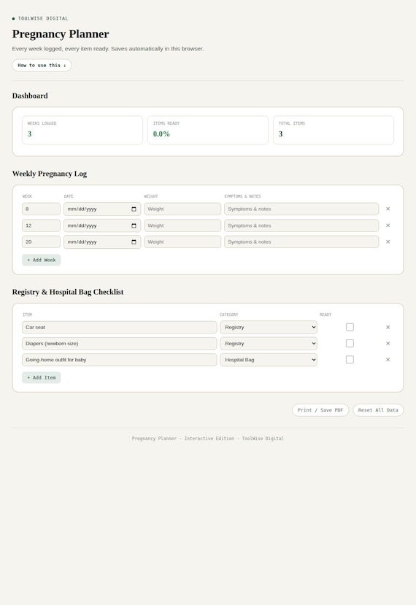Click the Weekly Pregnancy Log heading
The image size is (416, 605).
pyautogui.click(x=50, y=174)
